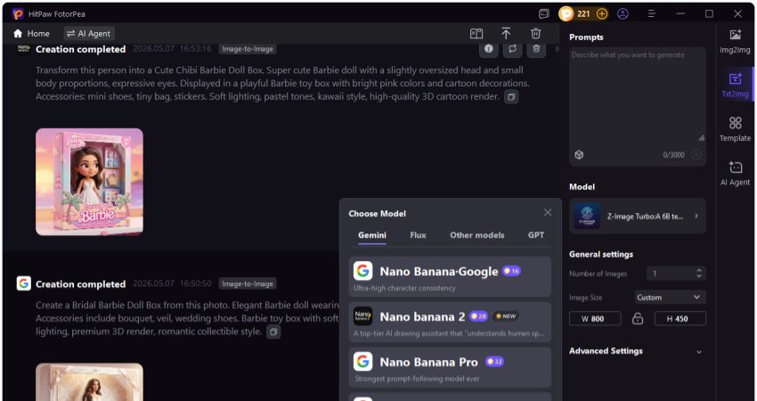This screenshot has height=401, width=757.
Task: Click the Nano Banana Pro Google icon
Action: click(x=362, y=362)
